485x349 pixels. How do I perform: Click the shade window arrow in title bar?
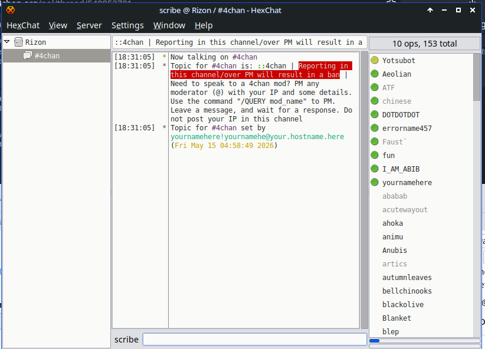click(430, 10)
